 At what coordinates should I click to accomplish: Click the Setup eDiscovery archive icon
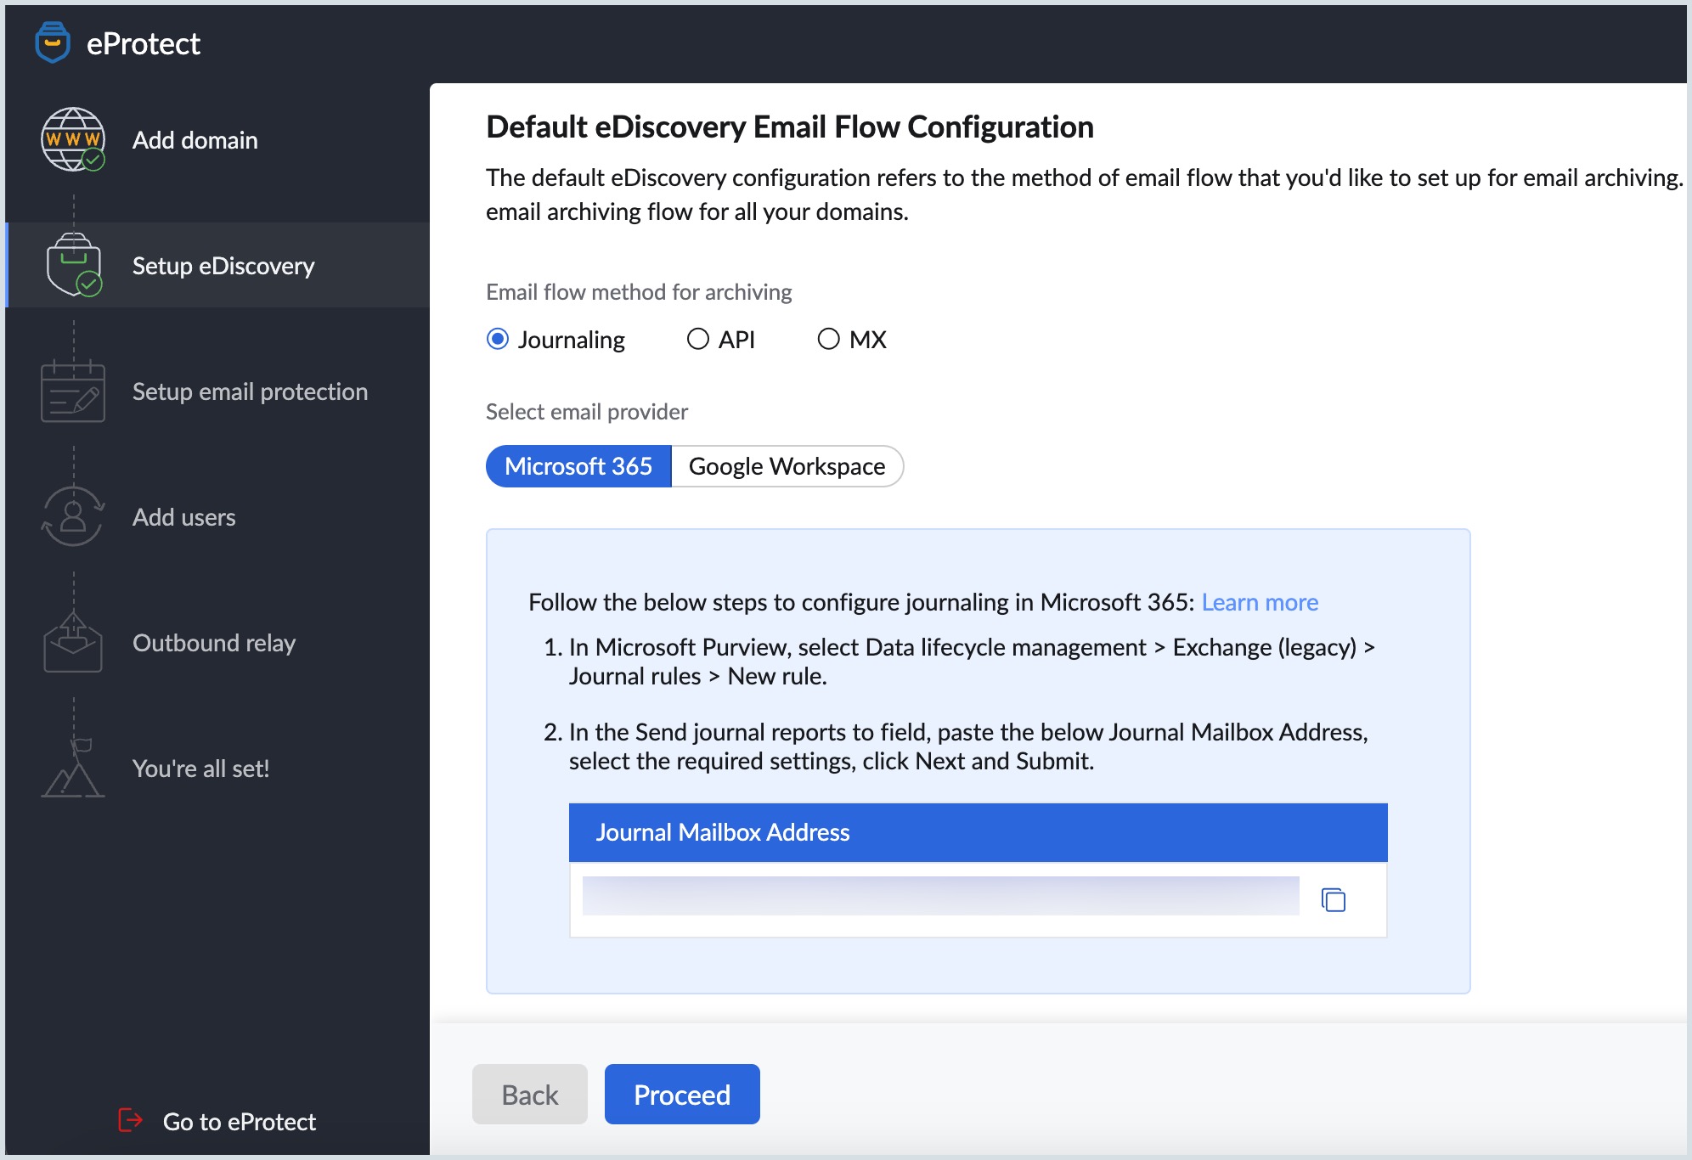pyautogui.click(x=74, y=265)
